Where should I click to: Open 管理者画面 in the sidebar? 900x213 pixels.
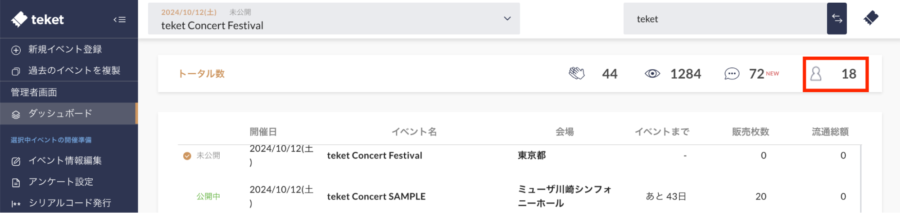34,92
